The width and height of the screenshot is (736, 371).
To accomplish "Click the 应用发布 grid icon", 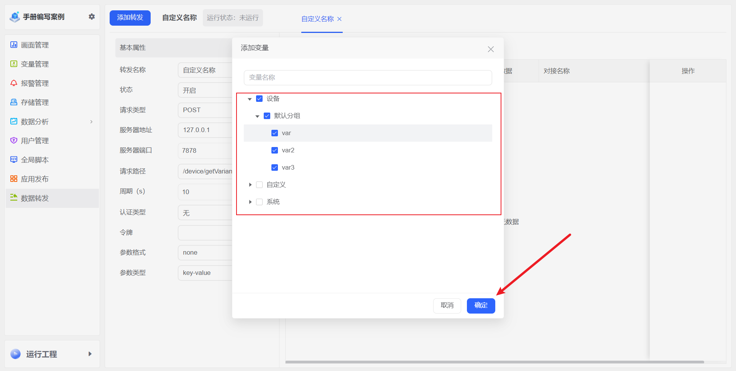I will coord(14,179).
